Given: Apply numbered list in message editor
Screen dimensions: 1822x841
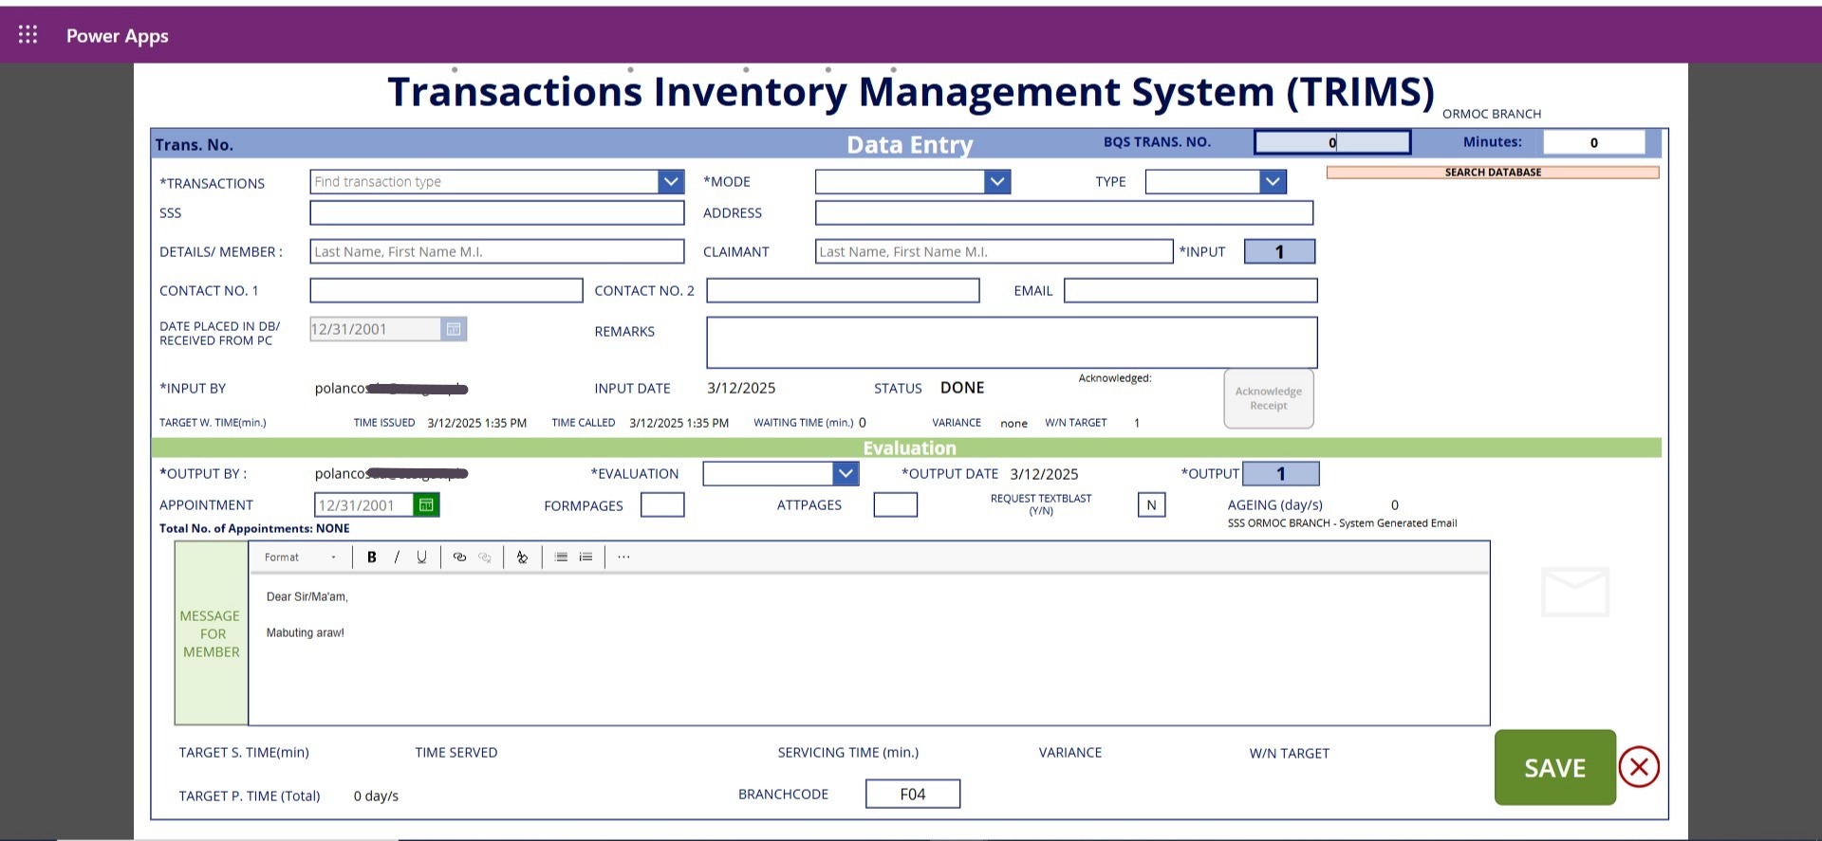Looking at the screenshot, I should pyautogui.click(x=586, y=558).
